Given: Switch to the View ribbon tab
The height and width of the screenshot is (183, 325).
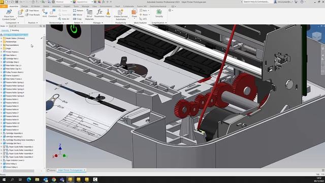Looking at the screenshot, I should [94, 7].
